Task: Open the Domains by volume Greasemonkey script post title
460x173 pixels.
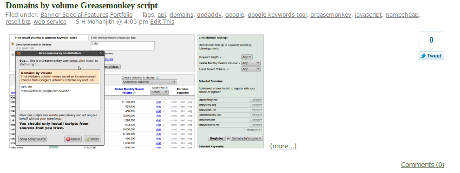Action: pos(82,6)
